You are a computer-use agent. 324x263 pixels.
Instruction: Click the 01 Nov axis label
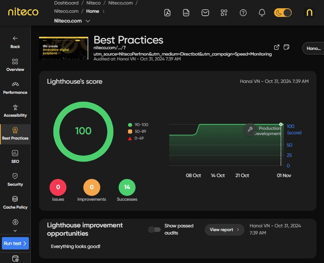click(x=284, y=176)
